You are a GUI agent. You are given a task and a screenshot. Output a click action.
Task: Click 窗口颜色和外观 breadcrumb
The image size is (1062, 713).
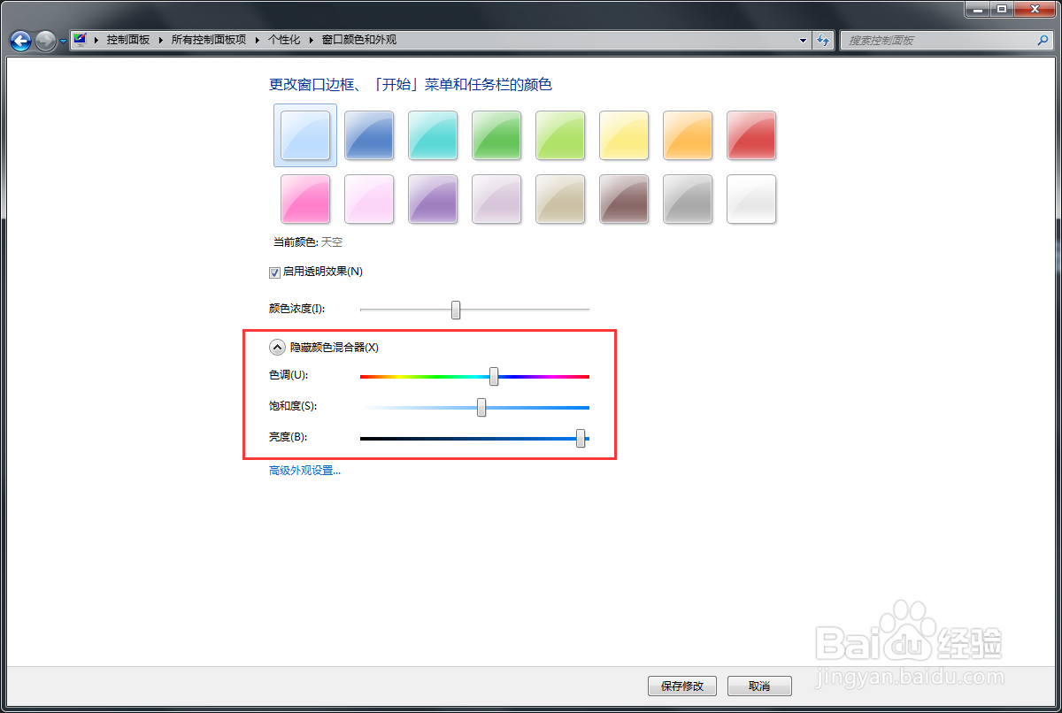click(359, 40)
